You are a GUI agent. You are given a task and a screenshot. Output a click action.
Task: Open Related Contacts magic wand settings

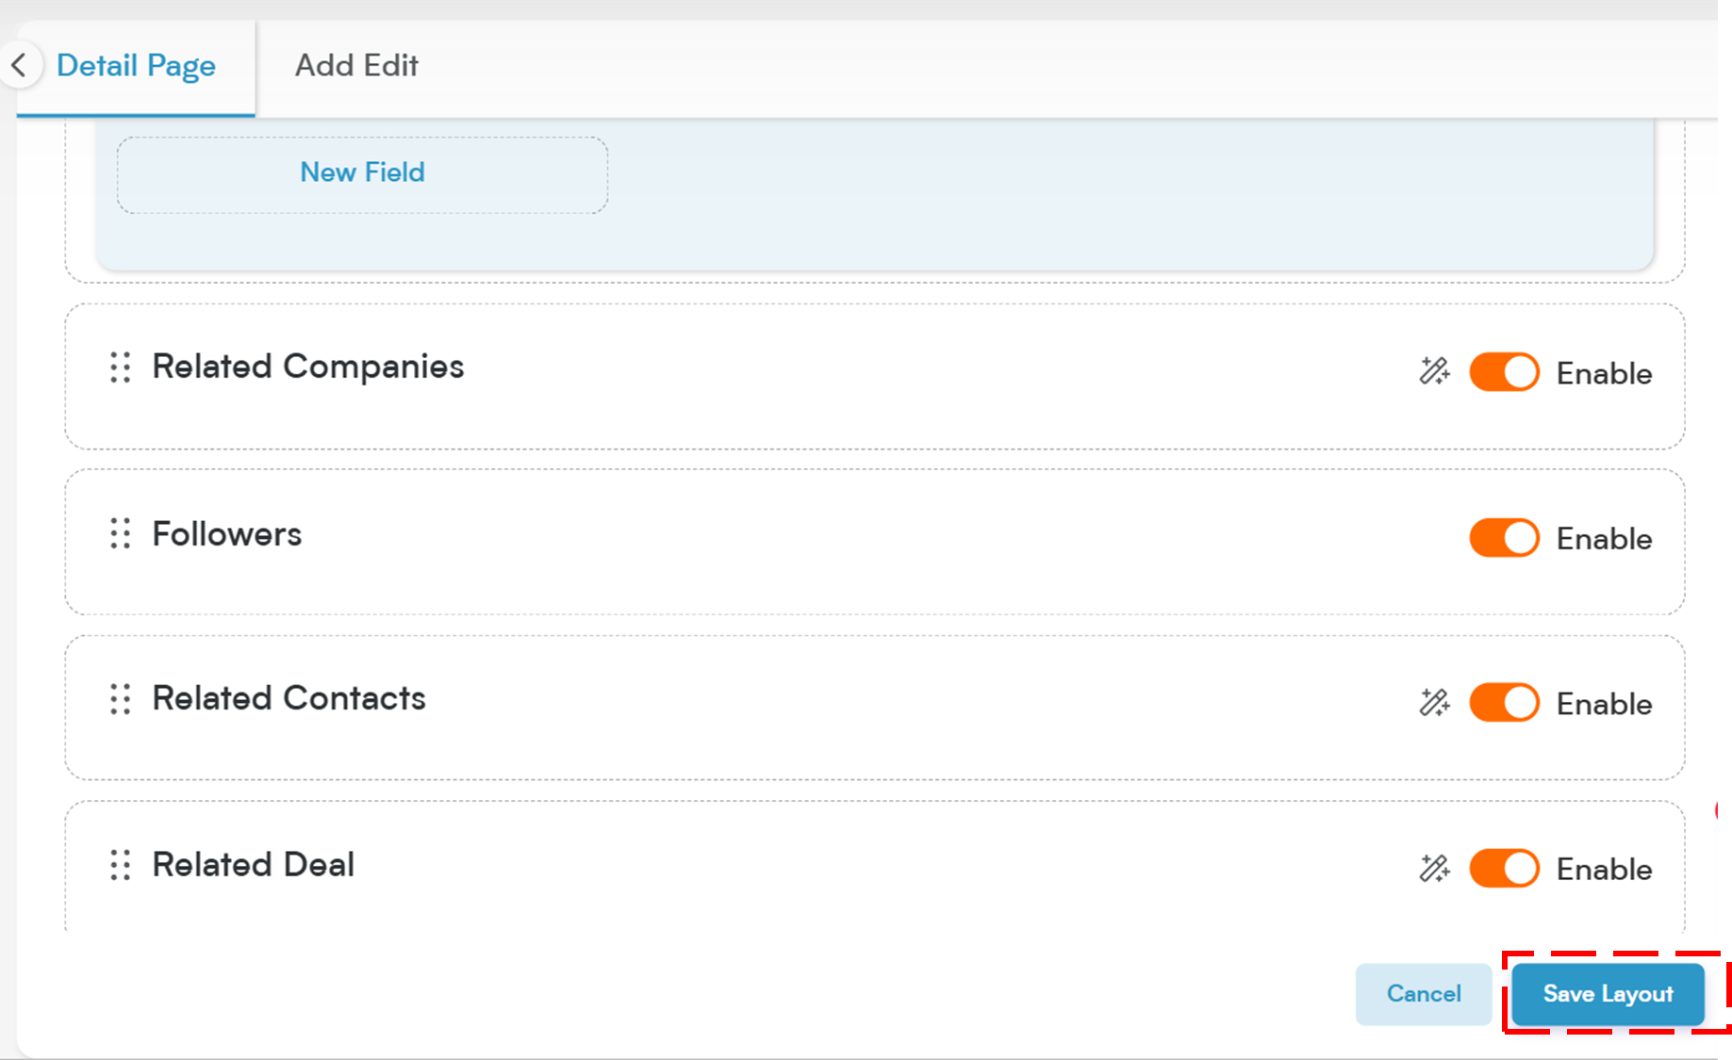[1434, 702]
